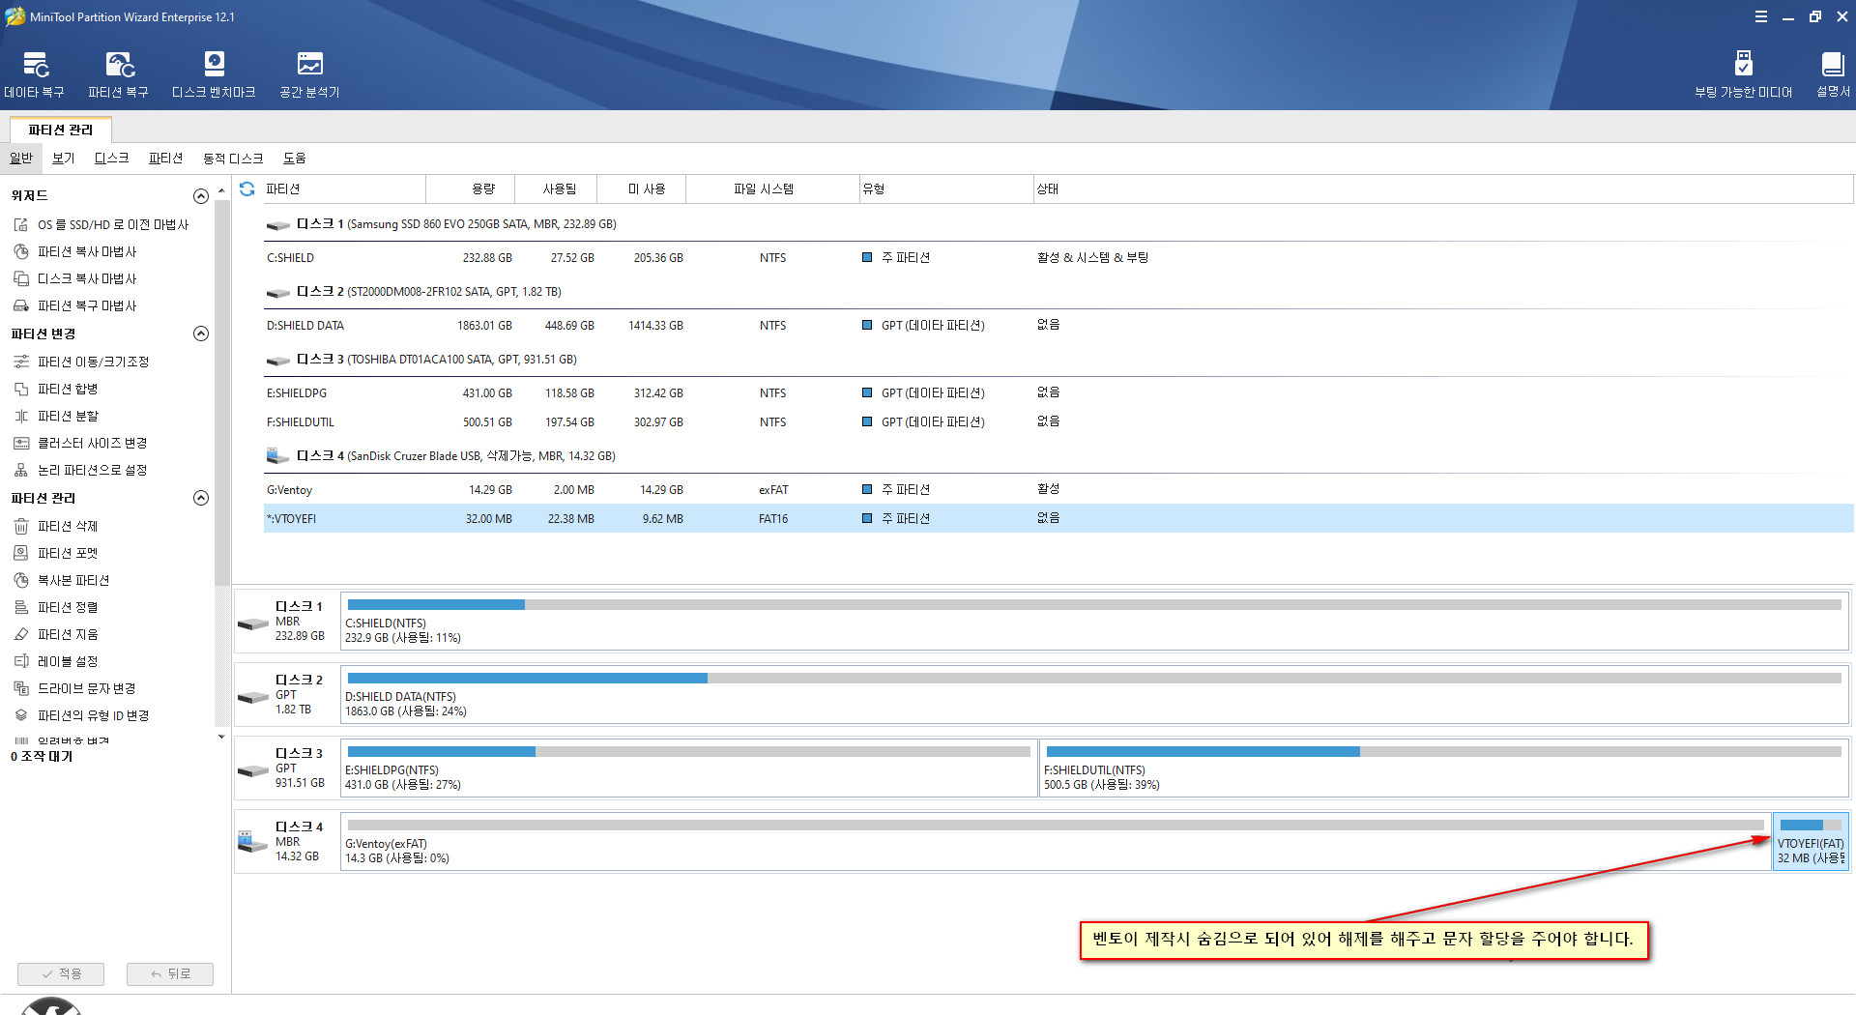Choose 드라이브 문자 변경 in sidebar
The height and width of the screenshot is (1015, 1856).
tap(75, 688)
